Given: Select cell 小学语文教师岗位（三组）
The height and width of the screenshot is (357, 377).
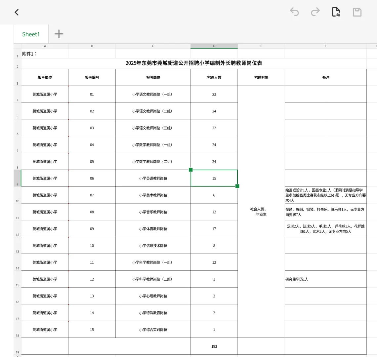Looking at the screenshot, I should pyautogui.click(x=153, y=128).
